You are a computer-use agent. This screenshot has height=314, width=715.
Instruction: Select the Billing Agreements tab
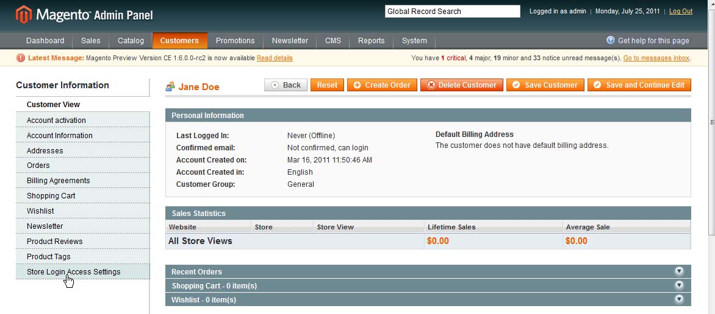tap(82, 181)
